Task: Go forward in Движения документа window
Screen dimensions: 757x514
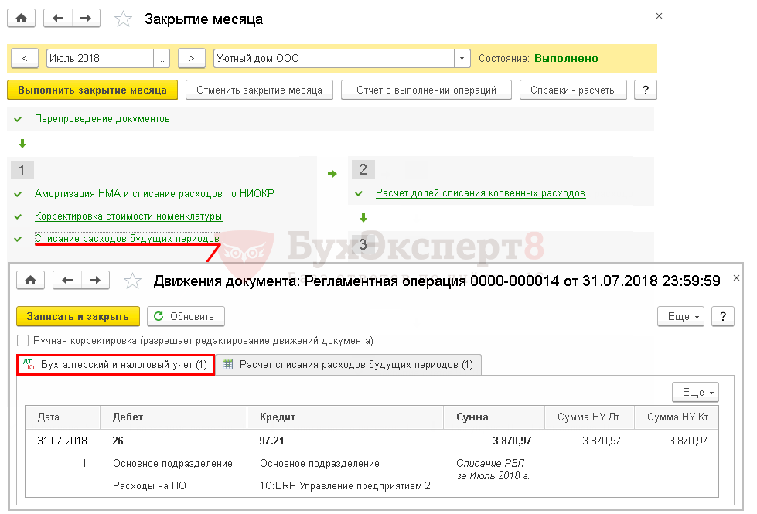Action: (95, 280)
